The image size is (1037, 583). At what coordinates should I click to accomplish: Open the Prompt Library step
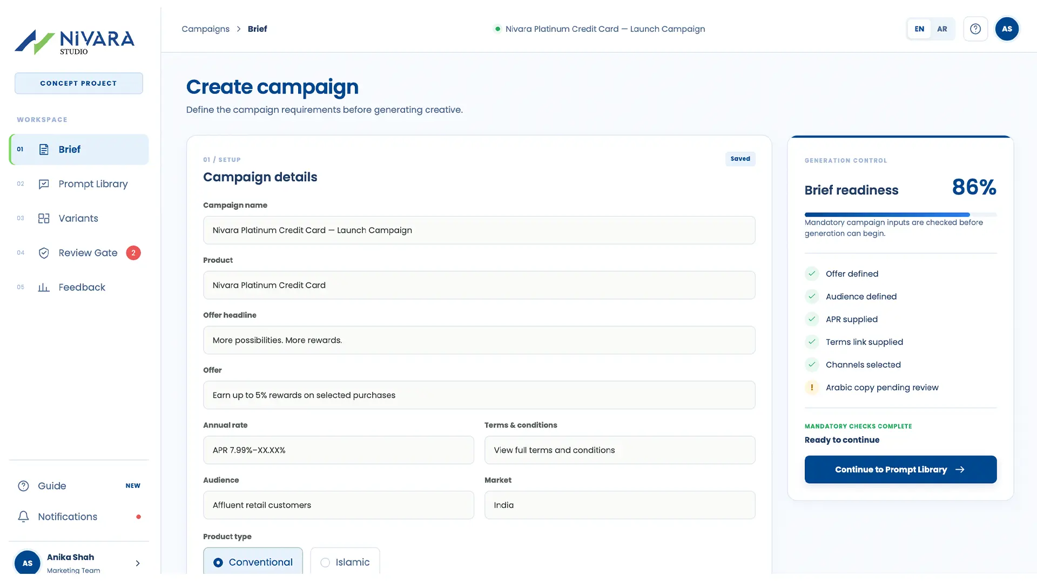pos(79,184)
